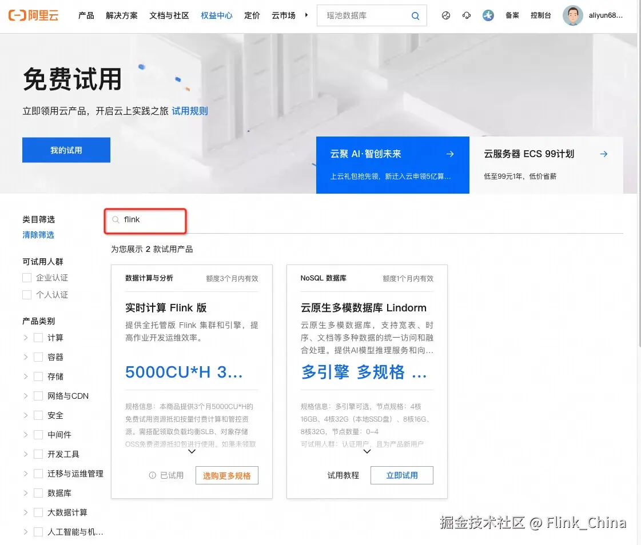Open the 试用教程 link
Screen dimensions: 641x545
344,475
